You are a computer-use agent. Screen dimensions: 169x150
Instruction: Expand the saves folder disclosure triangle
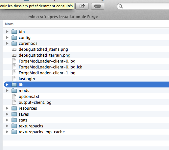pyautogui.click(x=7, y=114)
